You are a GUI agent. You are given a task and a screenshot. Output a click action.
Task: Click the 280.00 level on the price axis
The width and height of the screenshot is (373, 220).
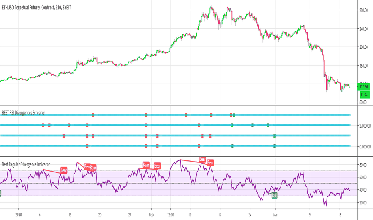pos(363,10)
